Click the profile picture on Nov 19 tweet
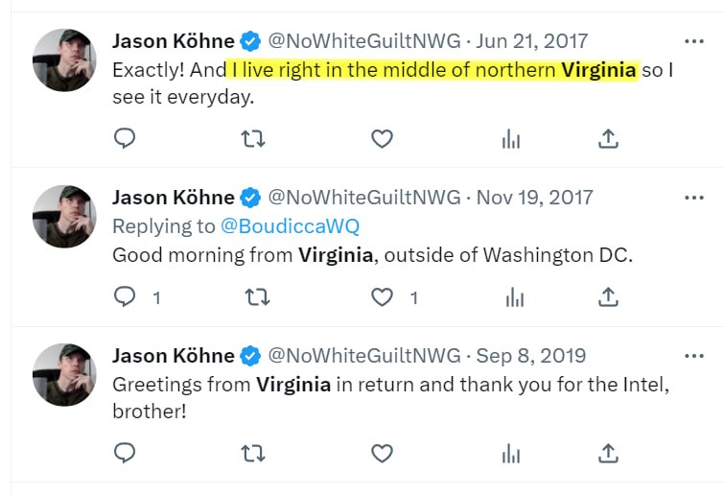Screen dimensions: 724x495 64,216
